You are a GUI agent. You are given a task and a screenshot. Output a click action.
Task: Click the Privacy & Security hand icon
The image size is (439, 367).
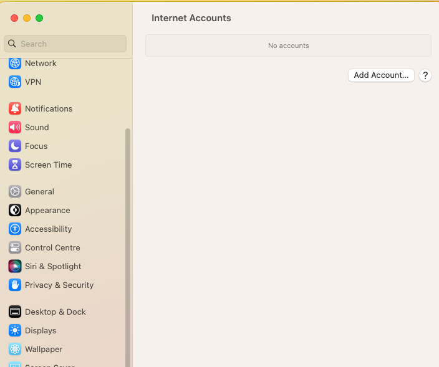[x=15, y=285]
